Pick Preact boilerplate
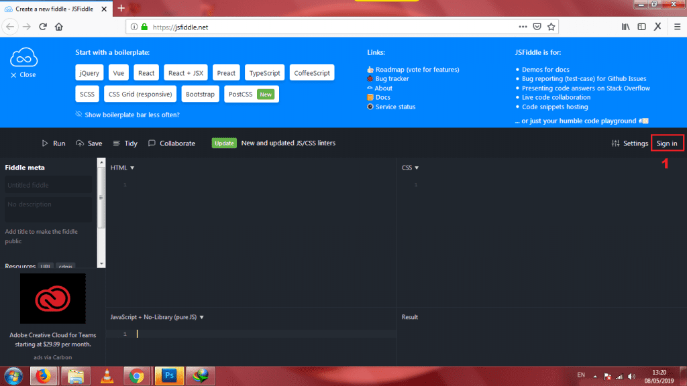The width and height of the screenshot is (687, 386). (x=226, y=72)
